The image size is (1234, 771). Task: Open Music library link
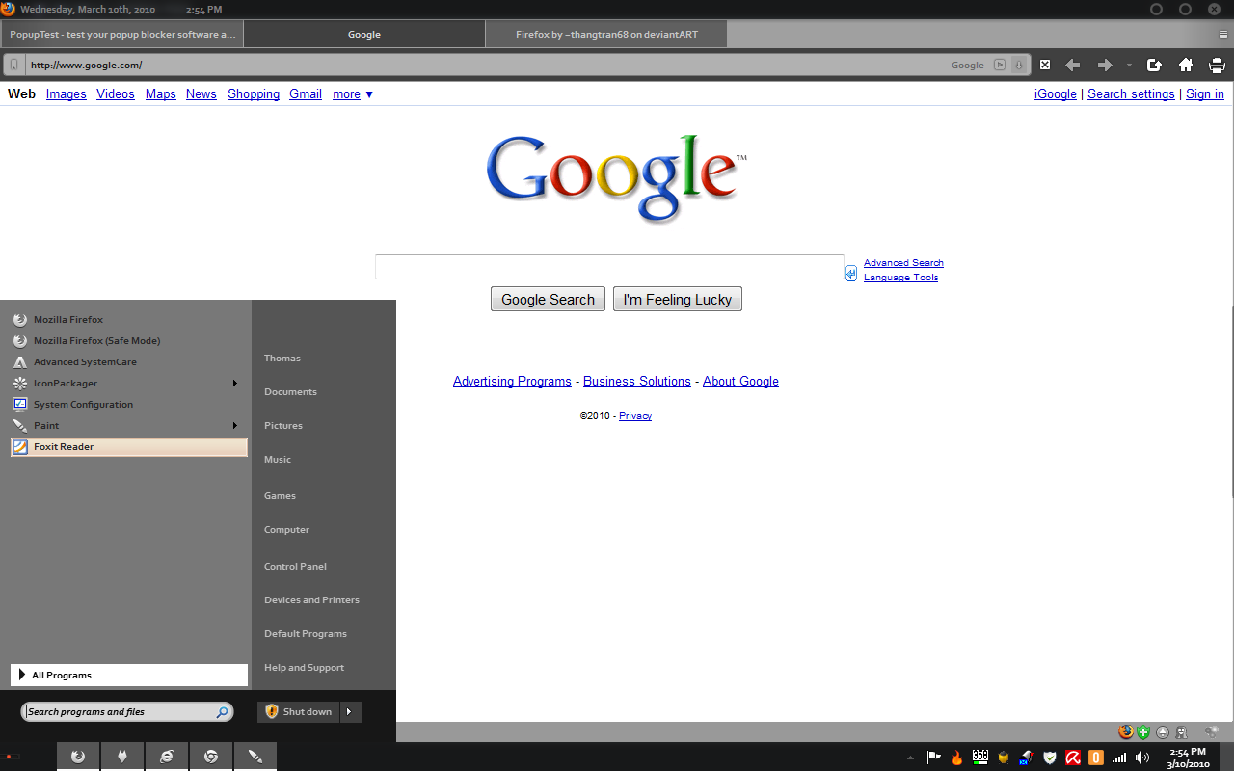pos(278,459)
